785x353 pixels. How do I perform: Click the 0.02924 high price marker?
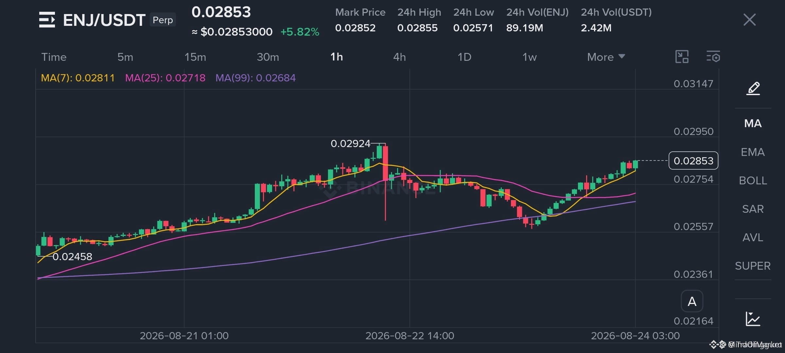tap(351, 143)
